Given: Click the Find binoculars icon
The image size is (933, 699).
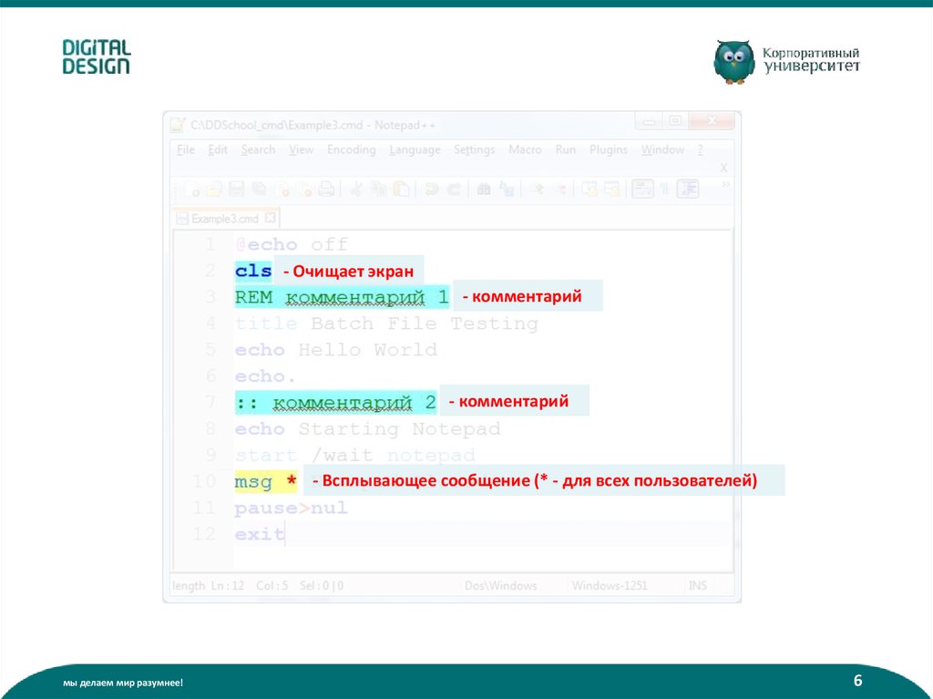Looking at the screenshot, I should (x=484, y=190).
